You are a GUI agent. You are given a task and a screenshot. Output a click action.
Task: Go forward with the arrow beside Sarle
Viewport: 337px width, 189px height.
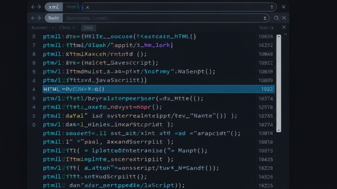point(39,18)
